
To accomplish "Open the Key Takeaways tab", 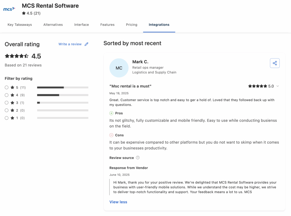I will [20, 25].
